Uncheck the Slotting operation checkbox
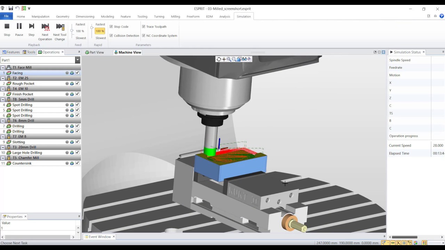 pos(77,142)
